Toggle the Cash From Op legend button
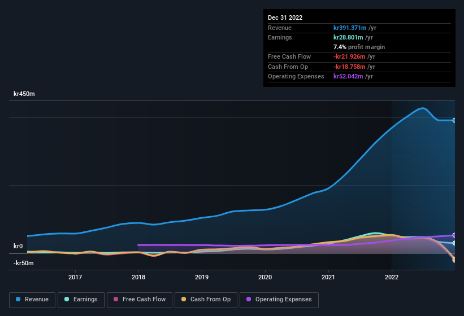The width and height of the screenshot is (464, 316). 206,300
